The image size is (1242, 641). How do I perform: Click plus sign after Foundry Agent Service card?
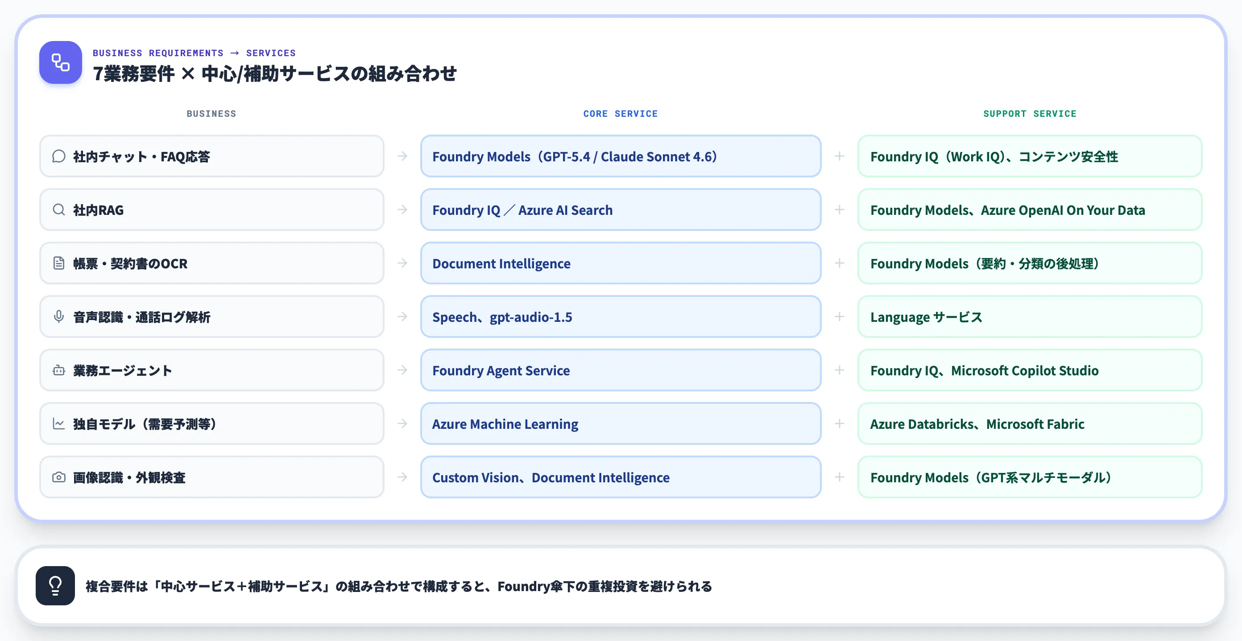(x=840, y=370)
